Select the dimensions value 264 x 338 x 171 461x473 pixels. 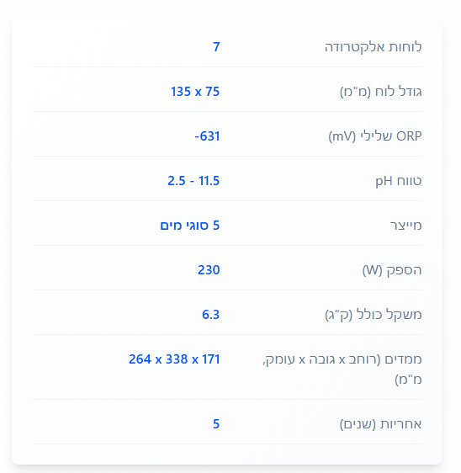[174, 359]
